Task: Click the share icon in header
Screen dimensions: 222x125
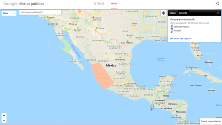Action: pos(217,3)
